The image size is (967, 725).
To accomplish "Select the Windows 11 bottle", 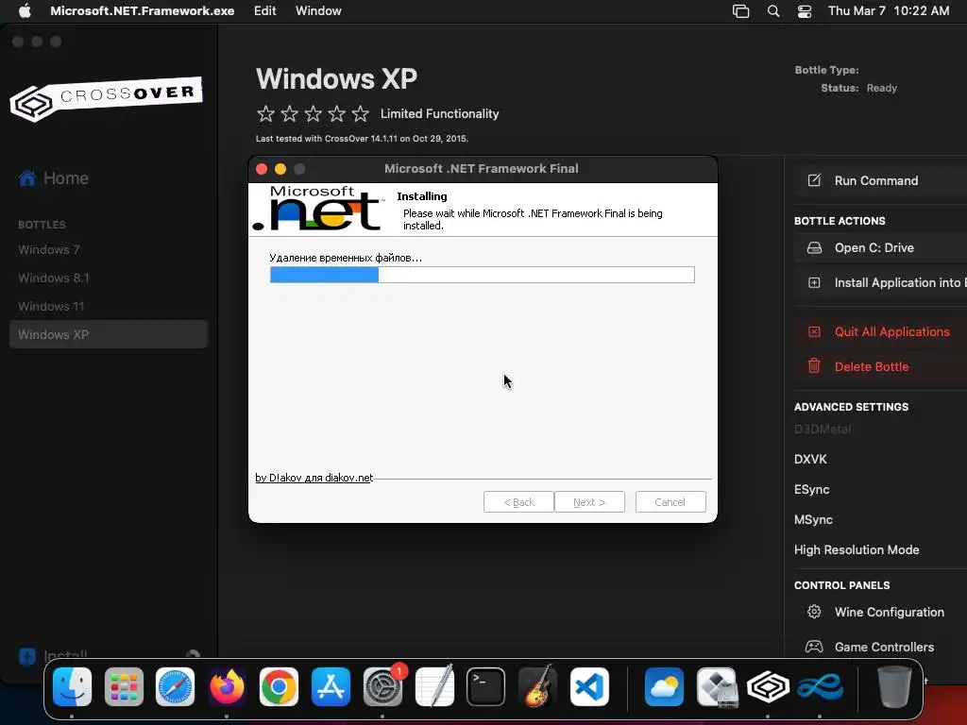I will click(x=51, y=307).
